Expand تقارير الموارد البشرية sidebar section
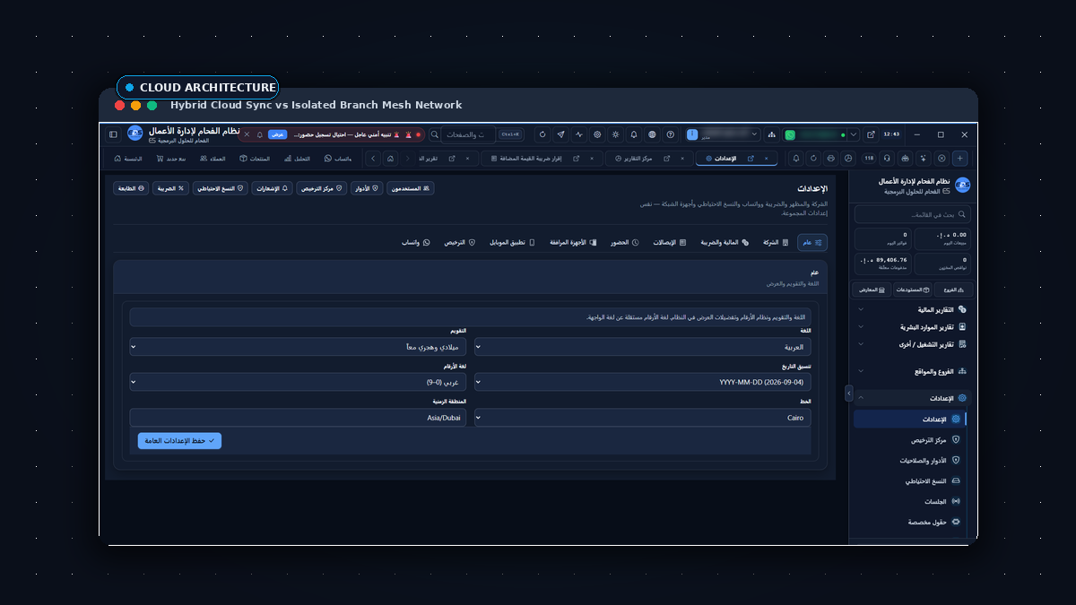Viewport: 1076px width, 605px height. tap(910, 327)
